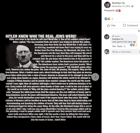Go to the previous photo with the left arrow
This screenshot has width=140, height=133.
[2, 77]
